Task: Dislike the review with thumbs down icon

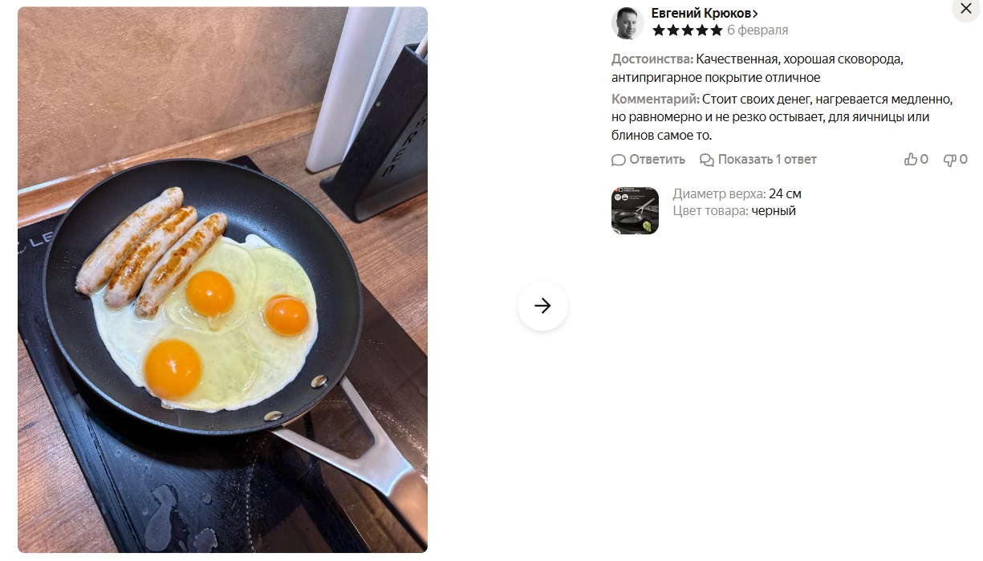Action: (949, 160)
